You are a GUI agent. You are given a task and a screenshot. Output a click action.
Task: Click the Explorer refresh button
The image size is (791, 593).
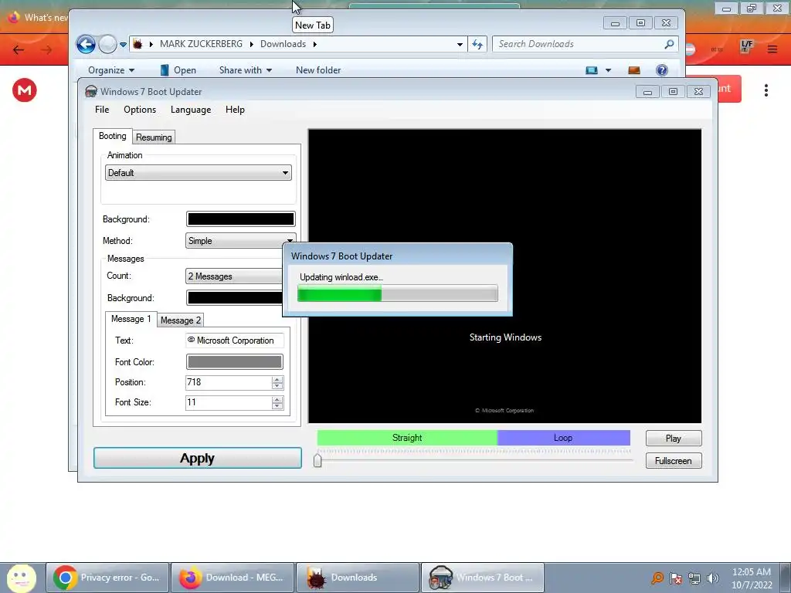pos(477,44)
